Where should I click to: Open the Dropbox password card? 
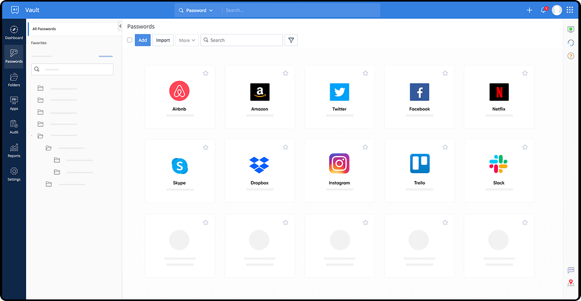(x=260, y=171)
